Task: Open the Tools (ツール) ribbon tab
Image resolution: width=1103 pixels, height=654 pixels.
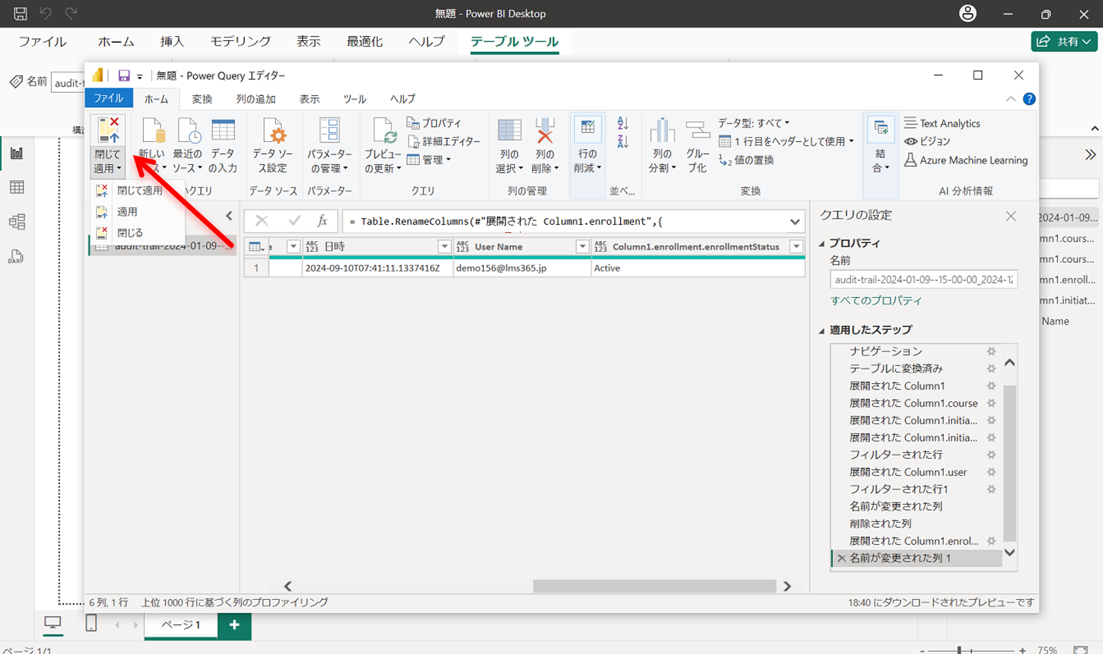Action: [x=355, y=99]
